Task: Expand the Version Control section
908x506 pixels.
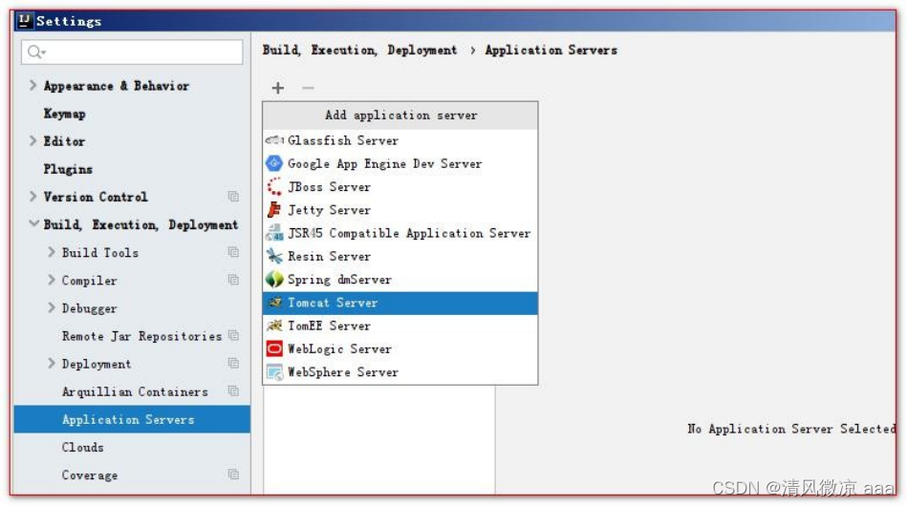Action: 33,197
